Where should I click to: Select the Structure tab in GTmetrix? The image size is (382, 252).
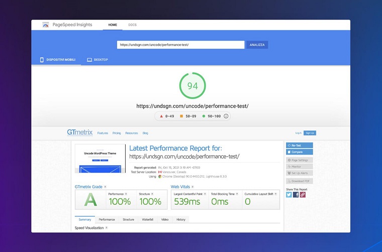128,219
